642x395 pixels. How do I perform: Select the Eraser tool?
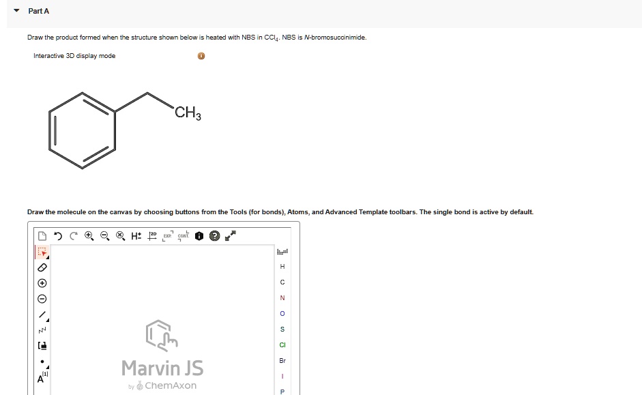click(x=42, y=267)
